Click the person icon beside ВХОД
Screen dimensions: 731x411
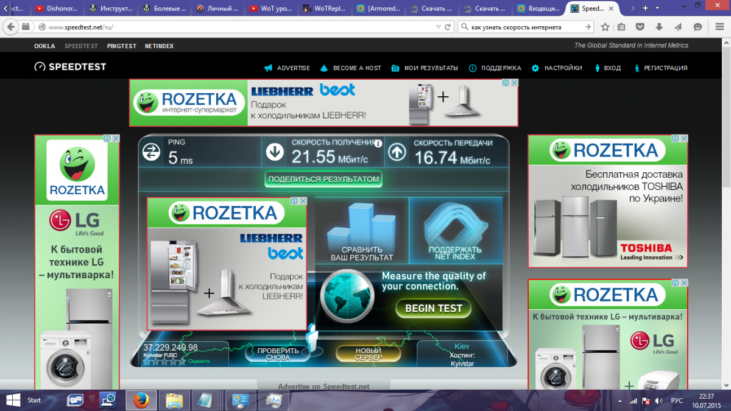pos(598,68)
